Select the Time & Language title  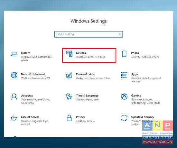[87, 96]
